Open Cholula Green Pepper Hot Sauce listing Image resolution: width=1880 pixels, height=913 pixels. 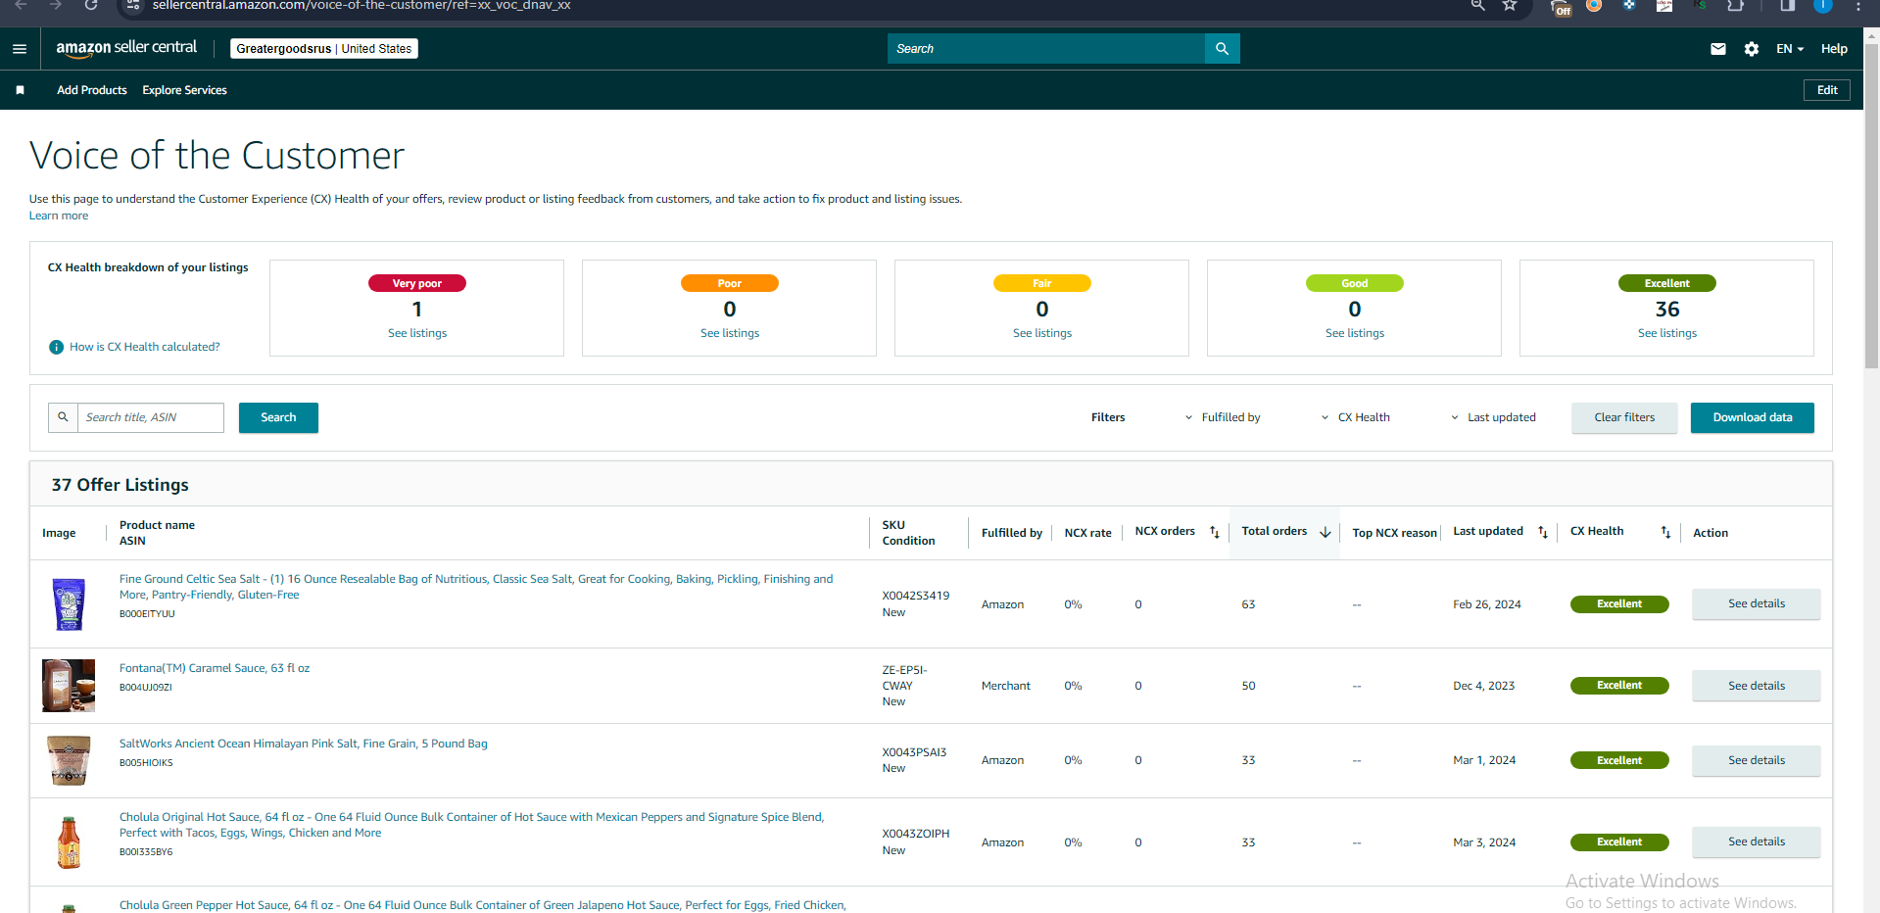pyautogui.click(x=483, y=905)
